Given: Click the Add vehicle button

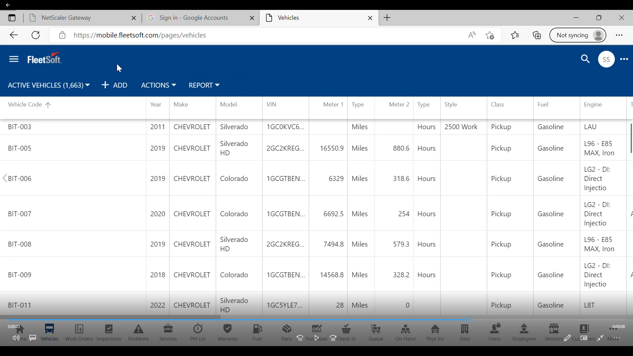Looking at the screenshot, I should pyautogui.click(x=115, y=86).
